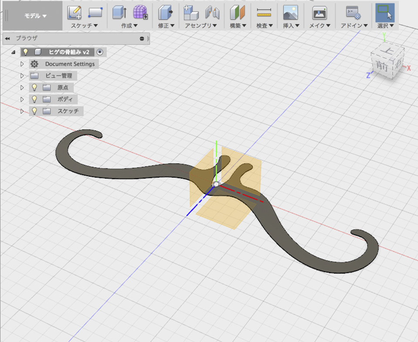
Task: Open the 選択 toolbar menu
Action: (x=385, y=26)
